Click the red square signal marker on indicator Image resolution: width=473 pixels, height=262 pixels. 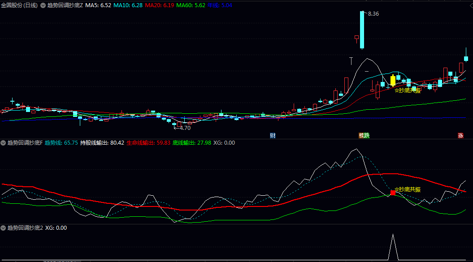point(393,193)
